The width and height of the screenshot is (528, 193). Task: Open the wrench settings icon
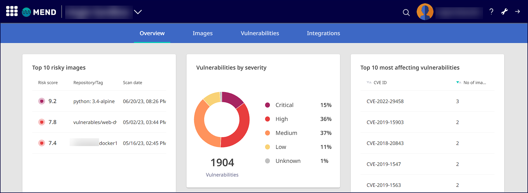point(504,12)
